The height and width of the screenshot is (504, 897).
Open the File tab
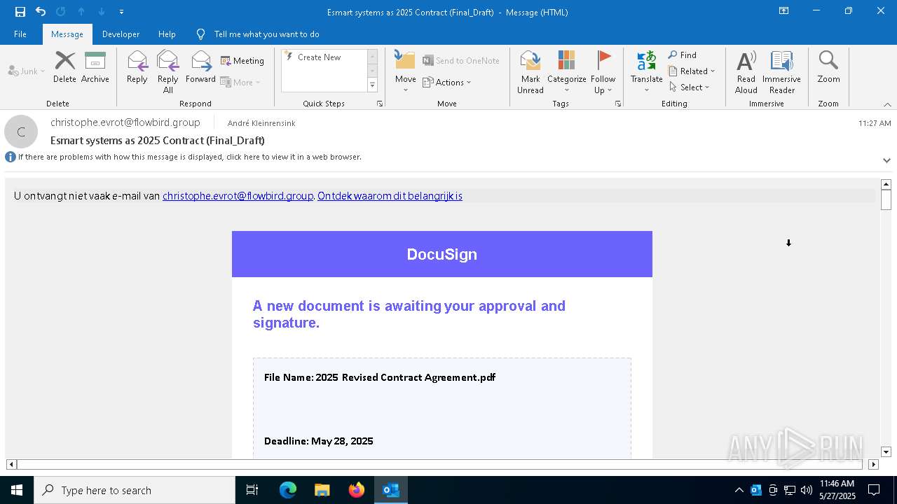[20, 34]
